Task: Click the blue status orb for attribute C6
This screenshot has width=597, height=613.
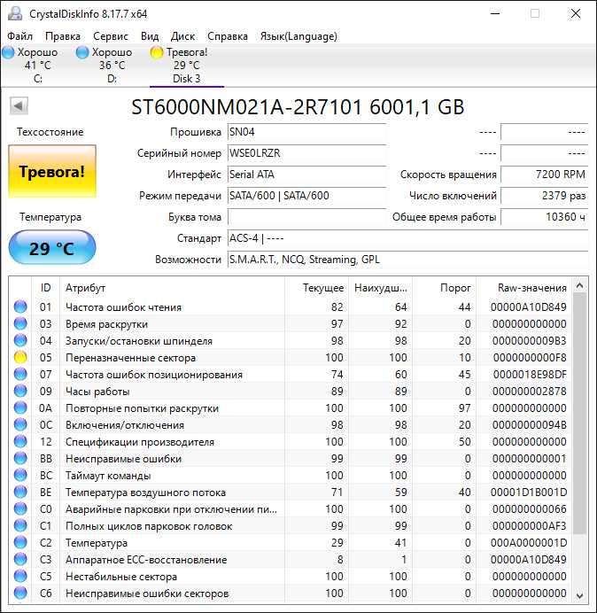Action: click(20, 593)
